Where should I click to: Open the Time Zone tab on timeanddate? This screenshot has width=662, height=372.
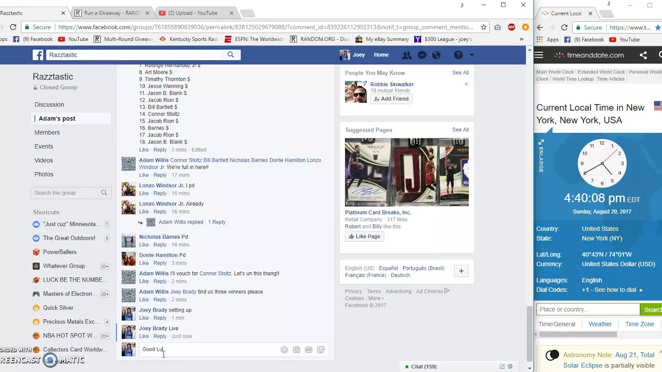coord(640,324)
